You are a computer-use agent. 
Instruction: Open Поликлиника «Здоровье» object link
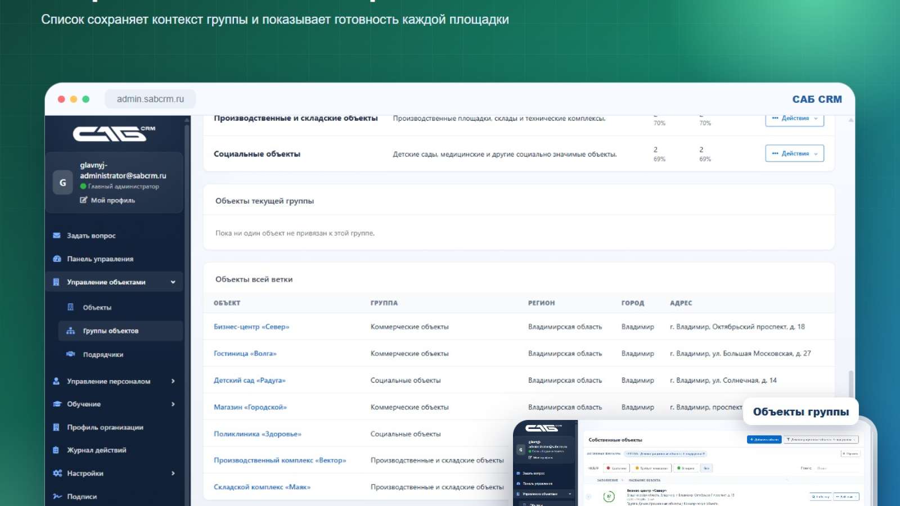pyautogui.click(x=258, y=434)
